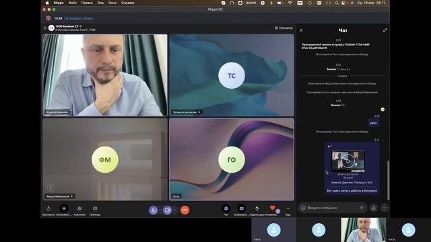Click the emoji smiley in message box
Screen dimensions: 431x242
303,208
